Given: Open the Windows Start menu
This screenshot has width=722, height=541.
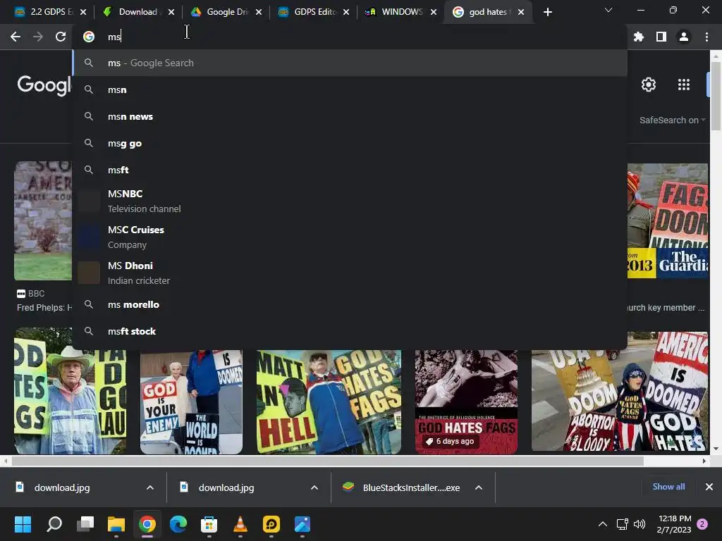Looking at the screenshot, I should point(23,524).
